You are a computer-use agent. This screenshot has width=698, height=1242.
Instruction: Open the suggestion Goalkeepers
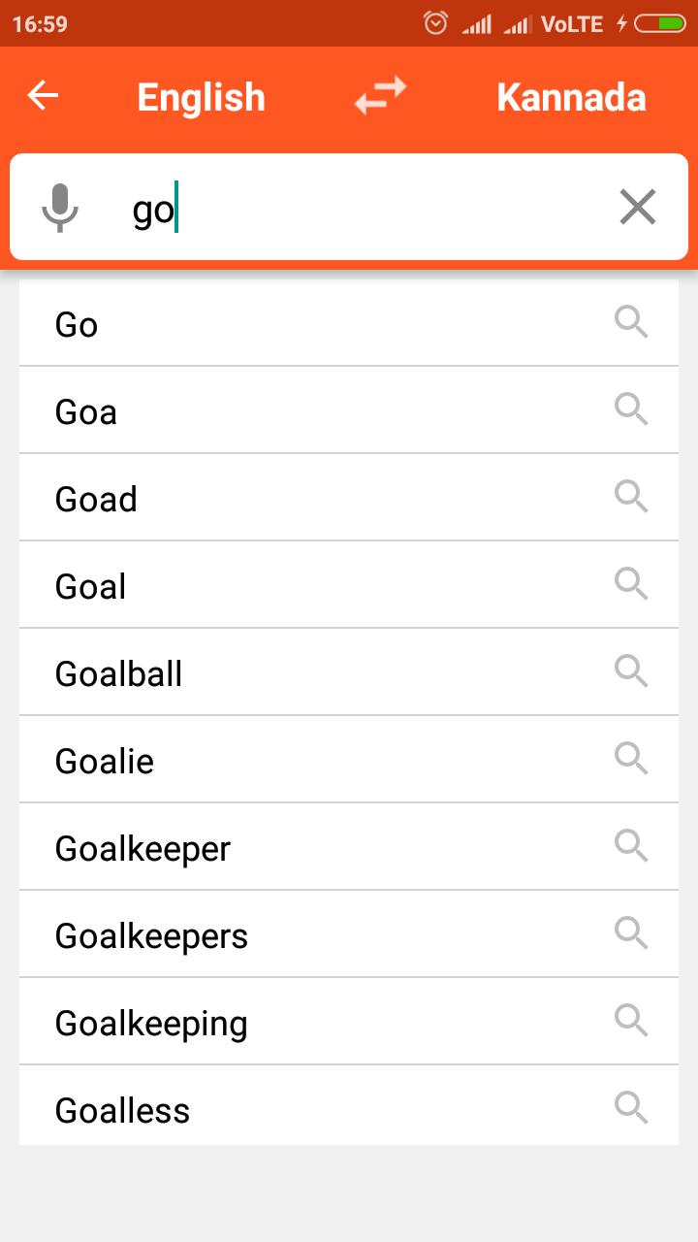(x=349, y=934)
